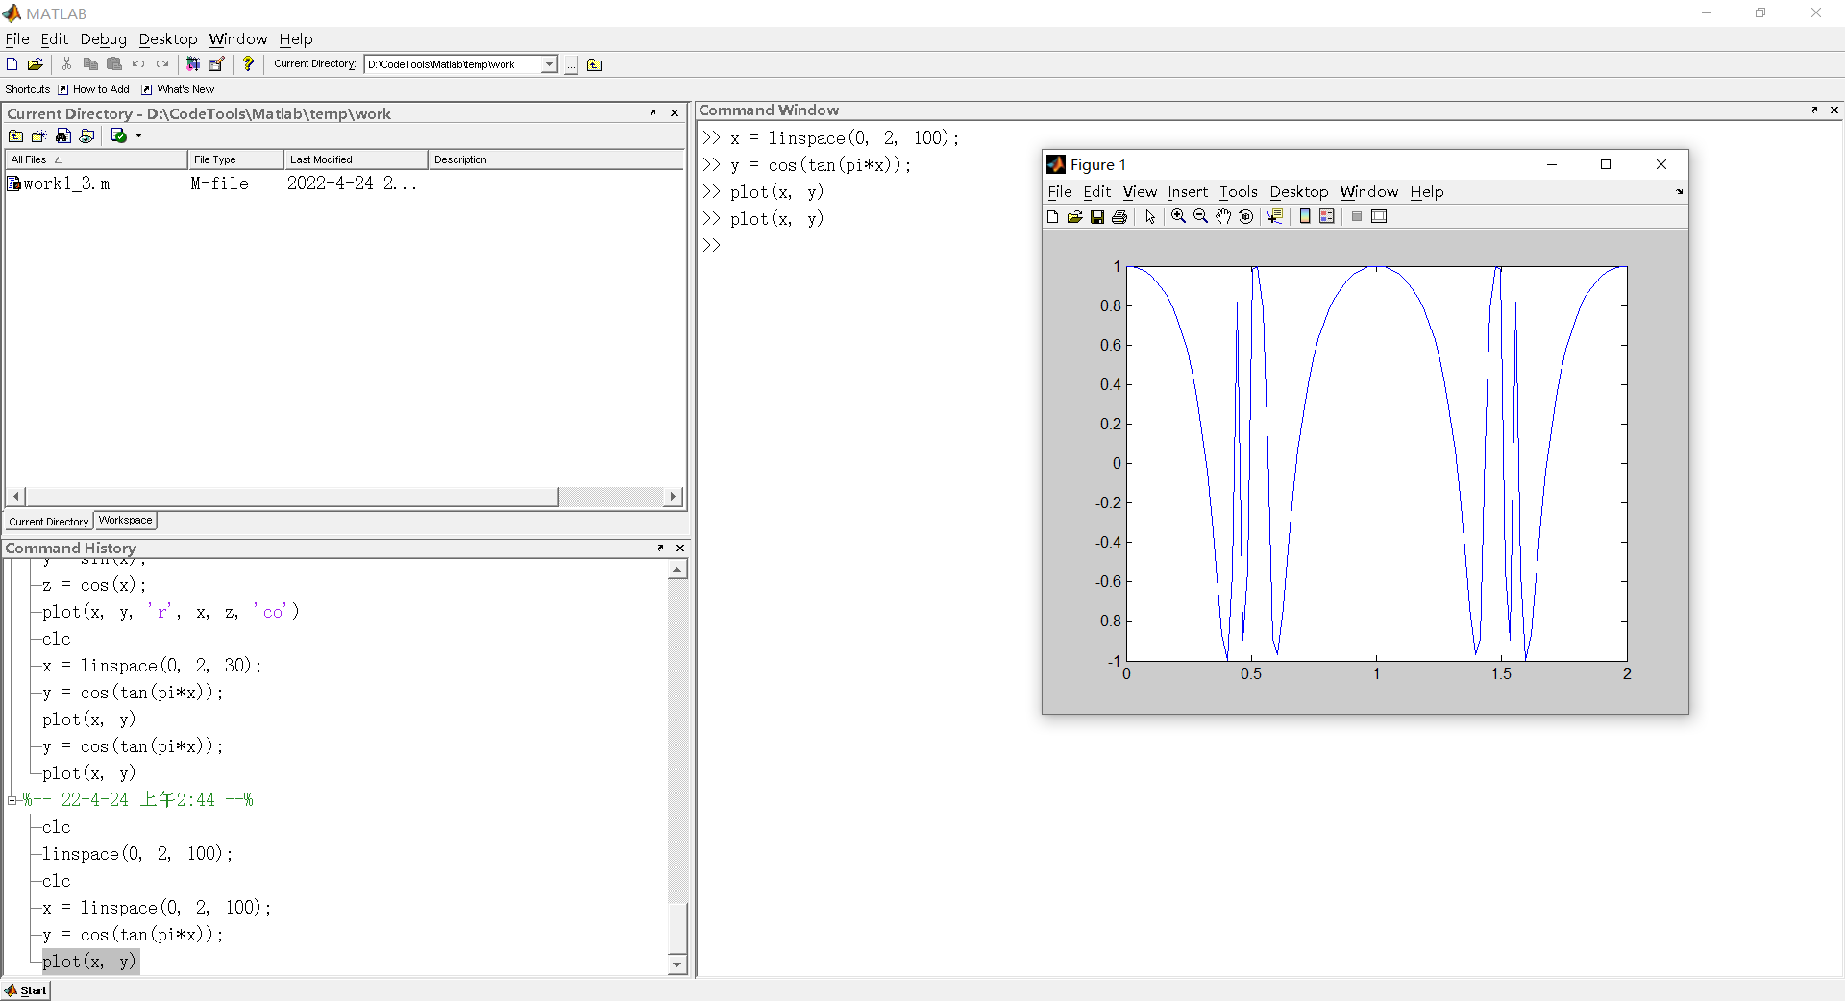
Task: Undo last action in main toolbar
Action: pyautogui.click(x=138, y=64)
